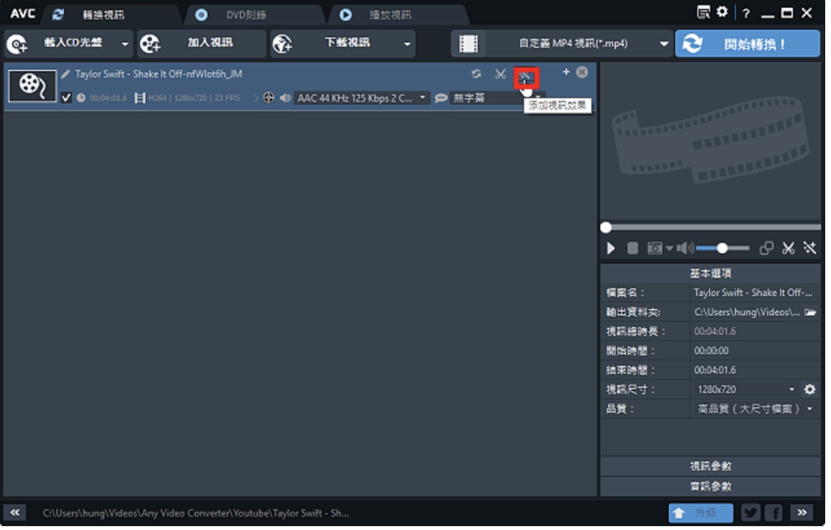Click the 下載視訊 button
This screenshot has width=831, height=530.
(336, 43)
